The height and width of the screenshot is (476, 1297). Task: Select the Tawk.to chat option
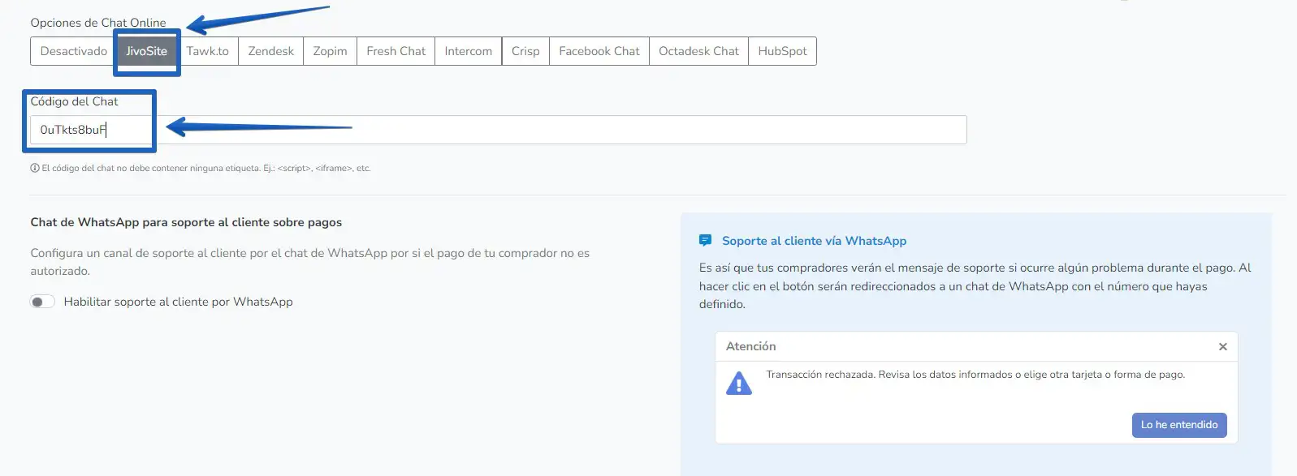pyautogui.click(x=207, y=51)
